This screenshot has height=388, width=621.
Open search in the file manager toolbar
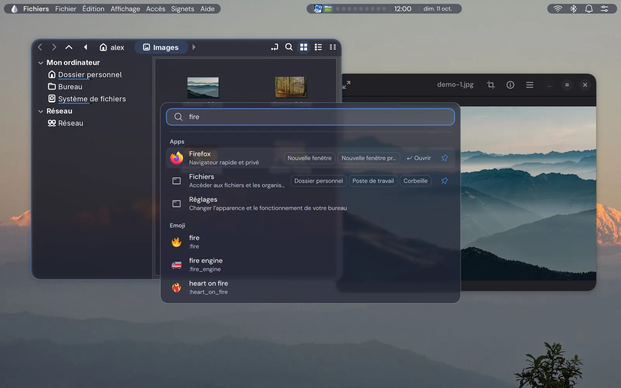click(289, 47)
